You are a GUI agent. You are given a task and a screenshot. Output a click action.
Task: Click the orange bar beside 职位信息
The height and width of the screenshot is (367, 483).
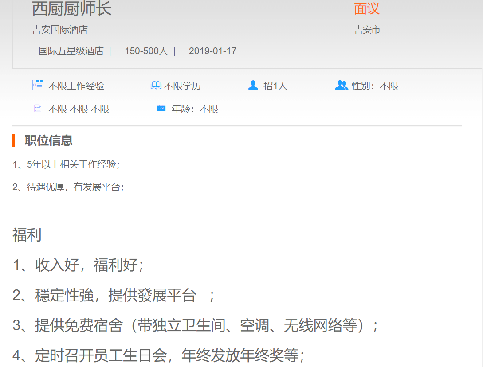tap(14, 141)
